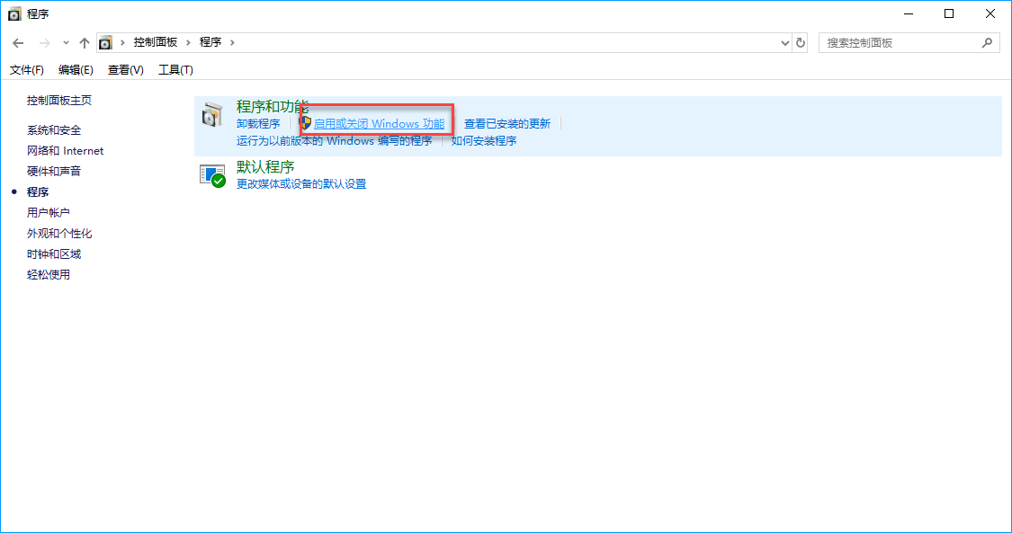The width and height of the screenshot is (1012, 533).
Task: Expand chevron before 控制面板 breadcrumb
Action: point(122,42)
